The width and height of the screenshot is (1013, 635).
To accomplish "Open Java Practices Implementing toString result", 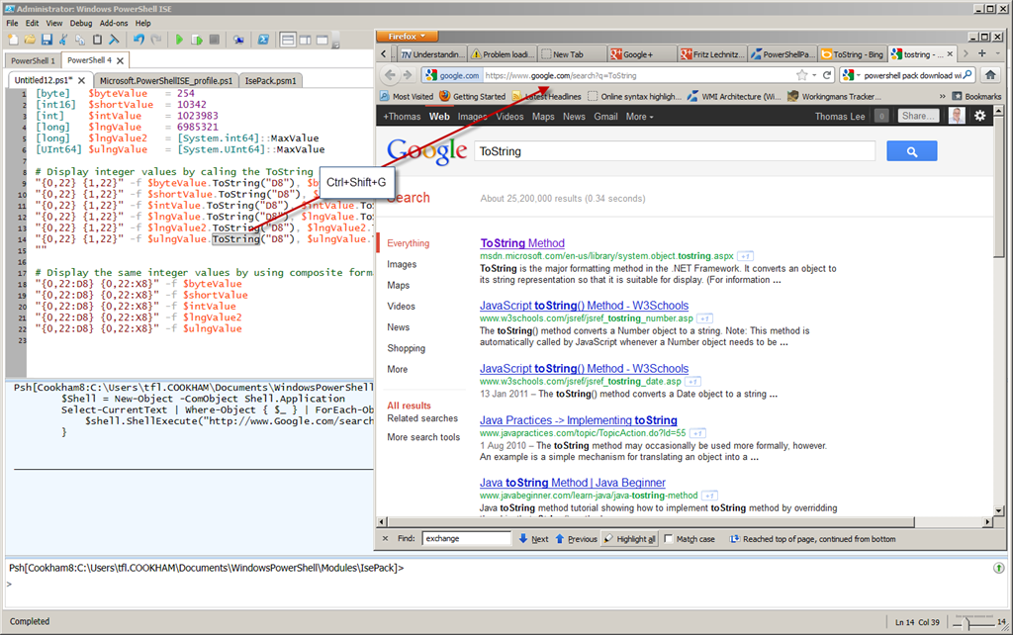I will 578,420.
